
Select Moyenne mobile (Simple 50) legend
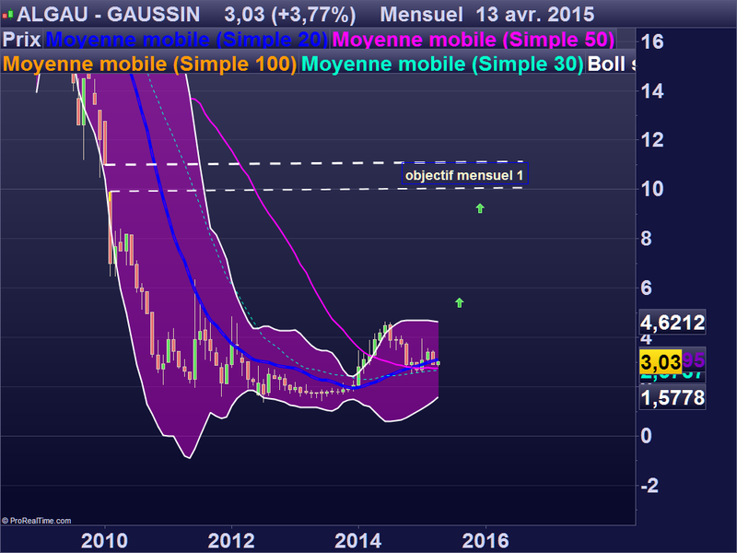pos(474,40)
